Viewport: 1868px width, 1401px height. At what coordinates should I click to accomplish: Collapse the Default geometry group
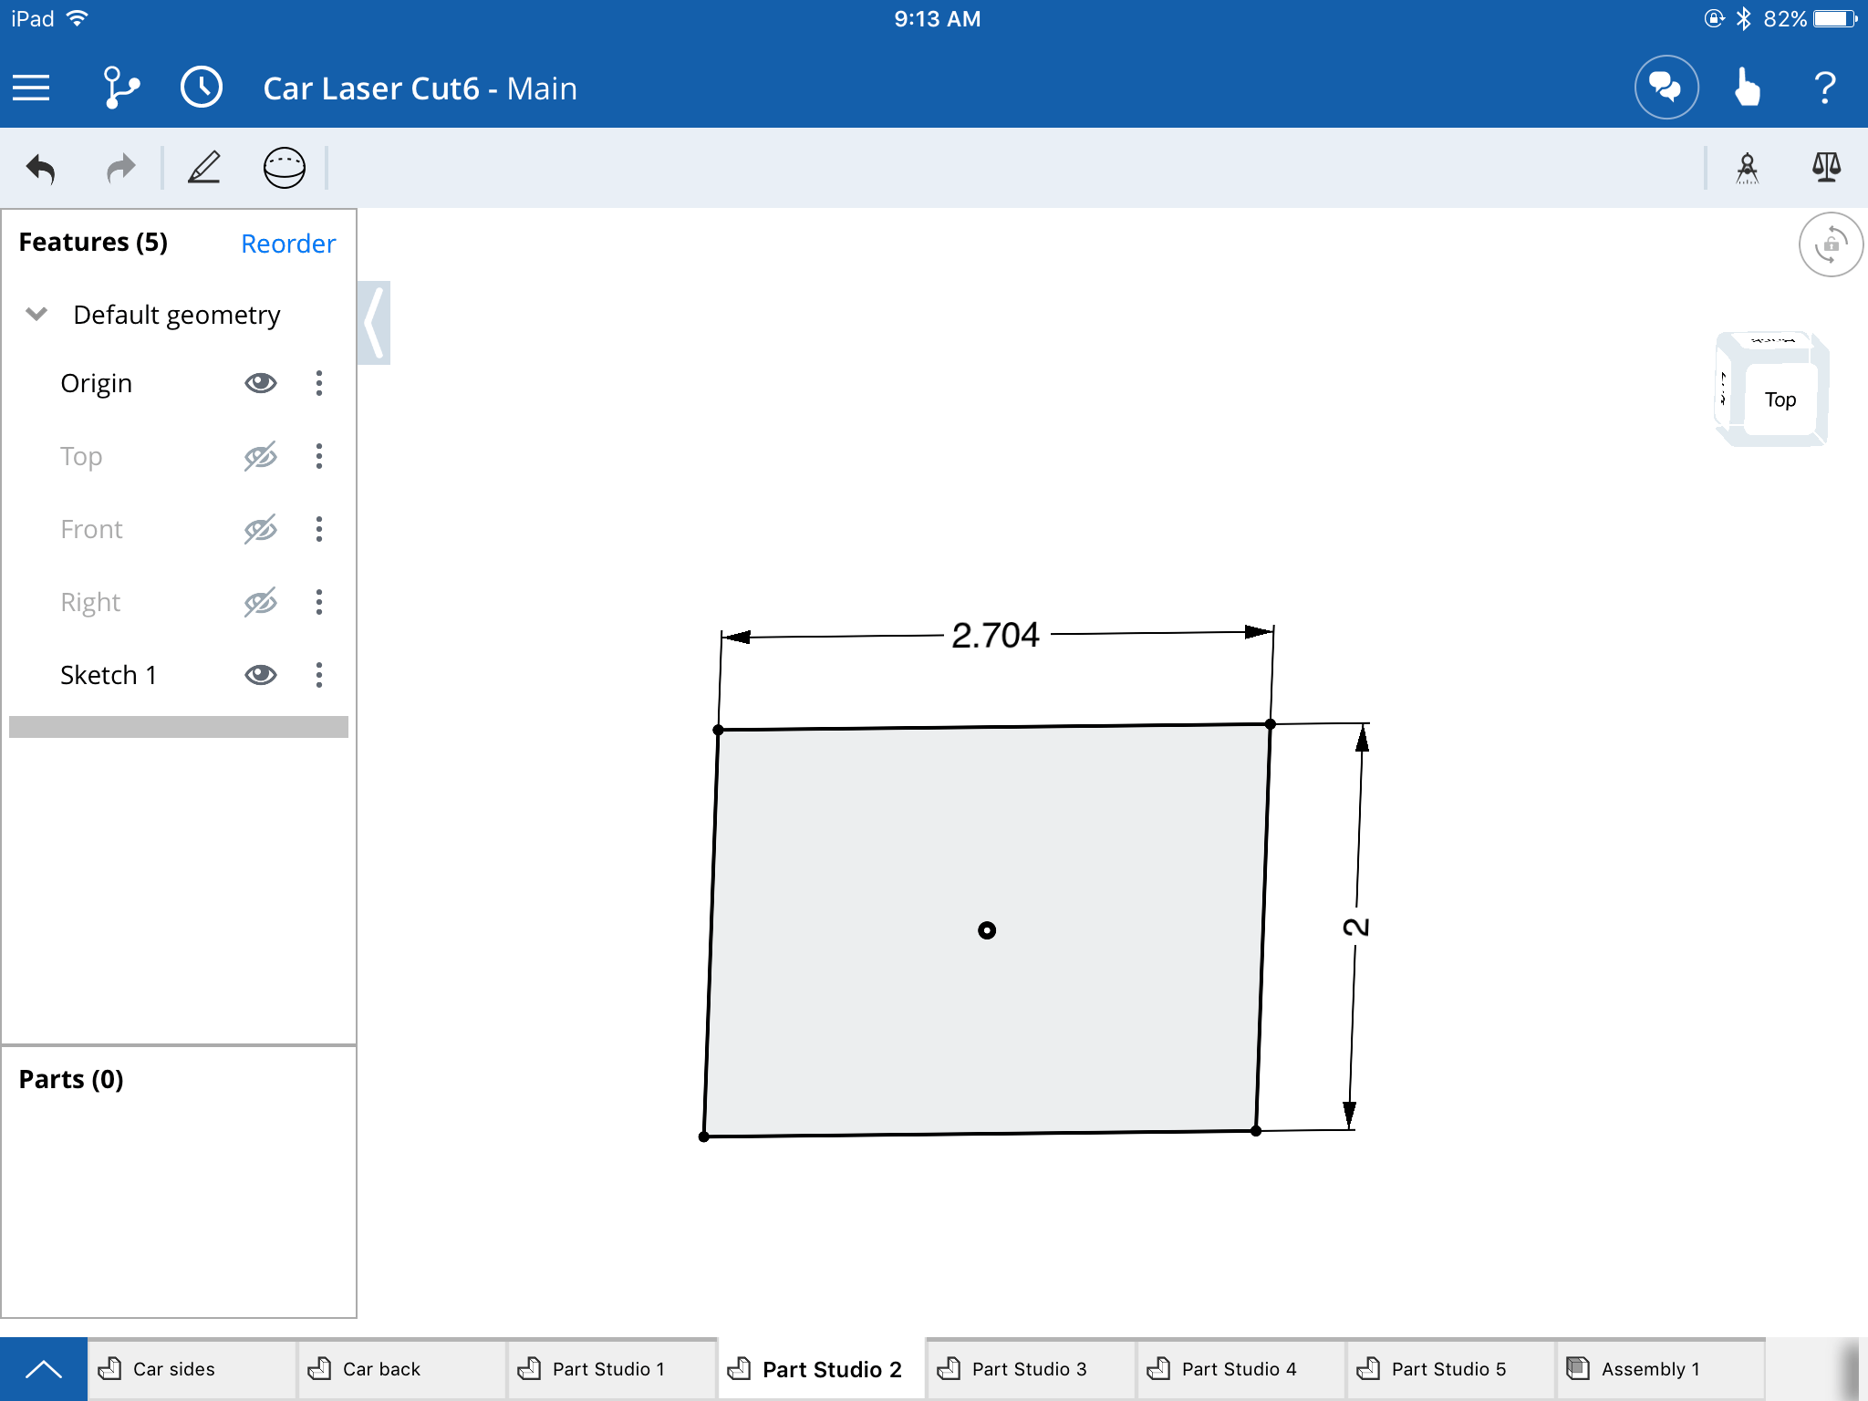(x=36, y=315)
